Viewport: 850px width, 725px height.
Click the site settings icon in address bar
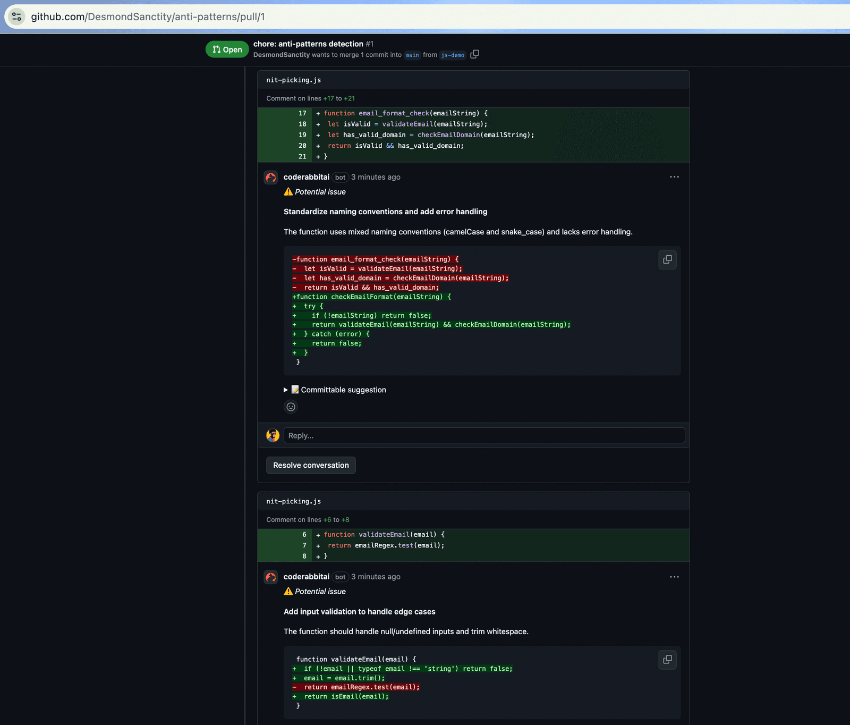point(16,16)
